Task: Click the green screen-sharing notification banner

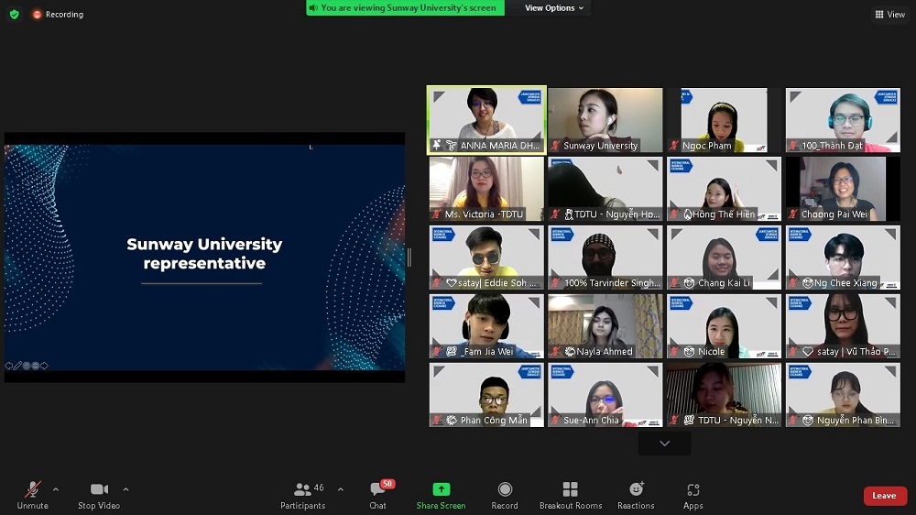Action: (406, 7)
